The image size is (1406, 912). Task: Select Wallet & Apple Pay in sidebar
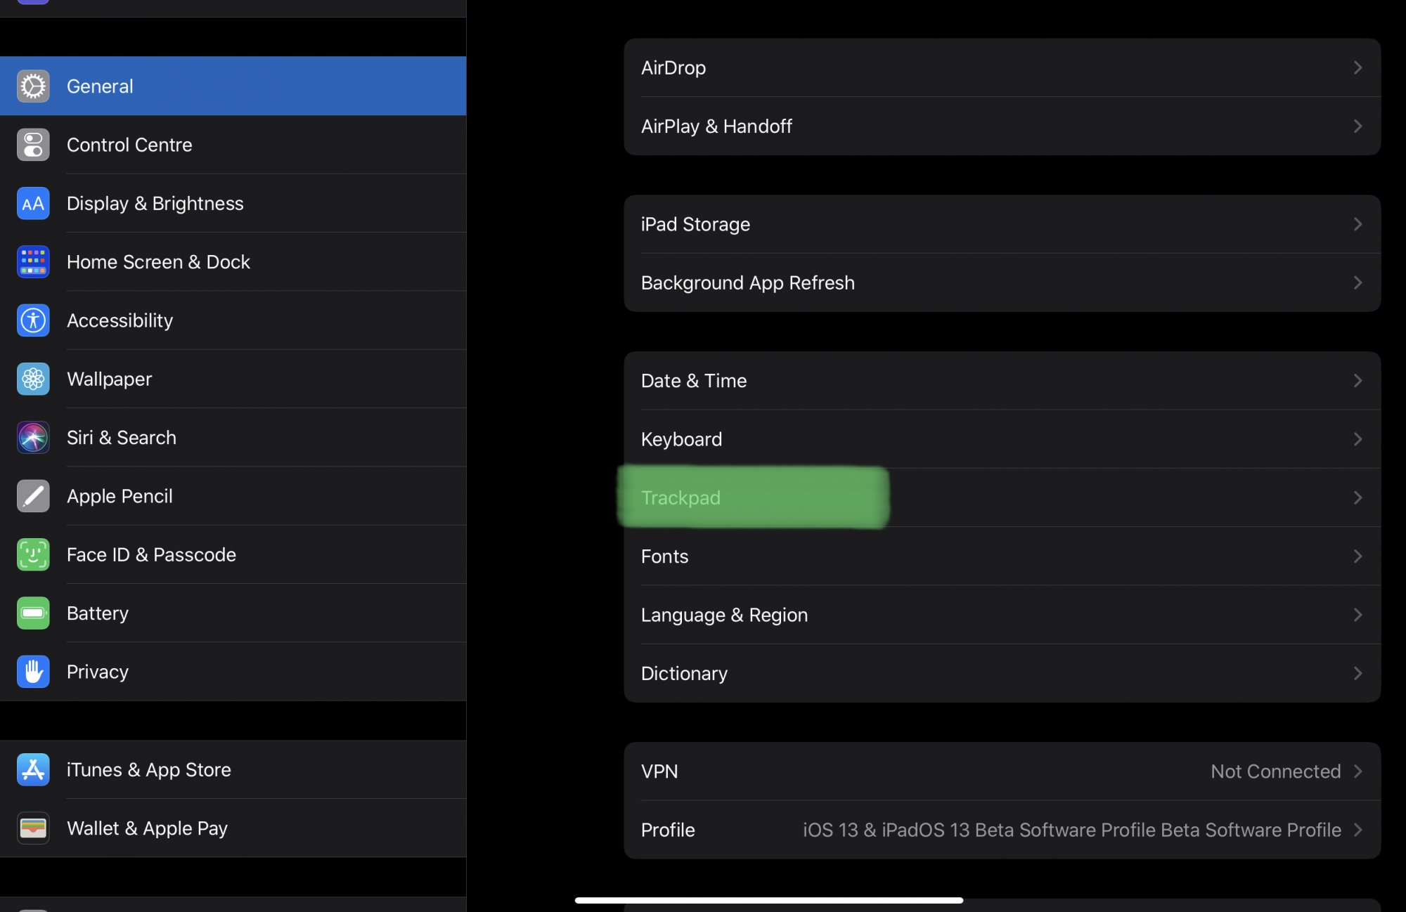point(147,828)
